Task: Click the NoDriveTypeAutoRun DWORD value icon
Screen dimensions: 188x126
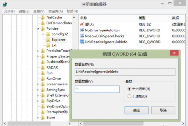Action: (x=82, y=30)
